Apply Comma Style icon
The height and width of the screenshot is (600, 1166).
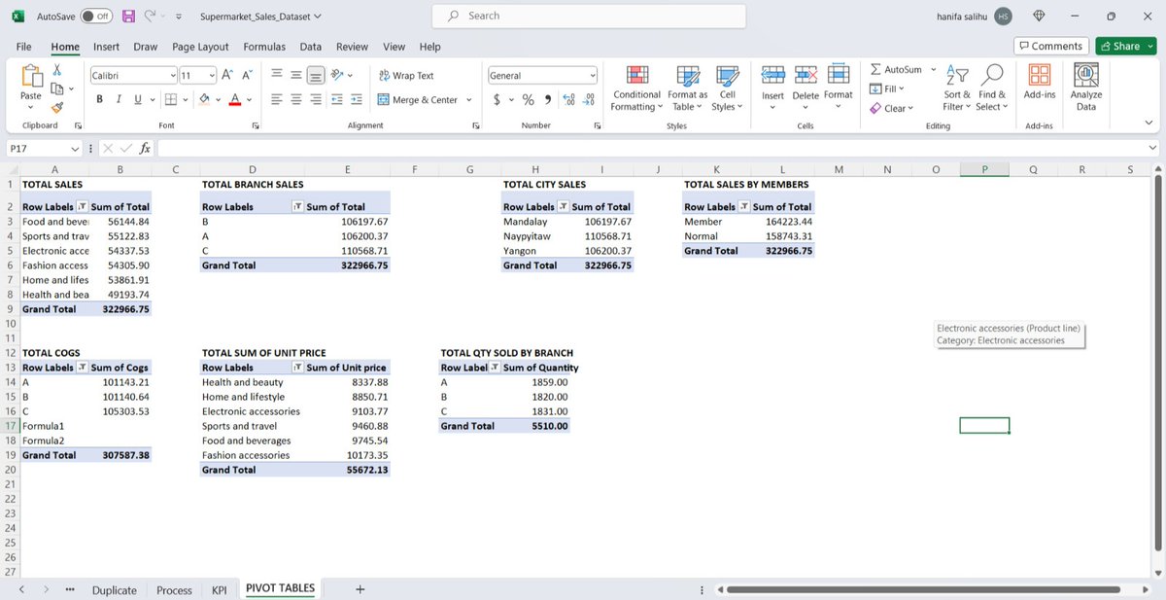pyautogui.click(x=548, y=99)
